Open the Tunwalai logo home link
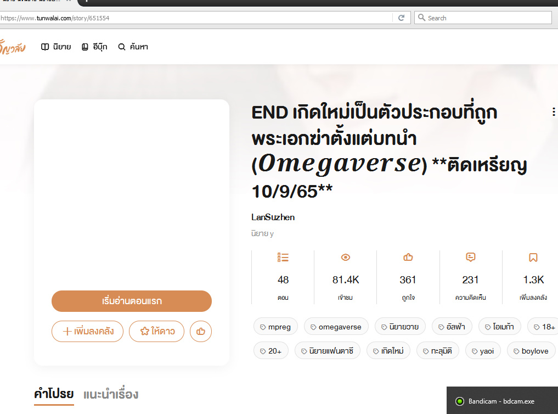 [x=13, y=47]
